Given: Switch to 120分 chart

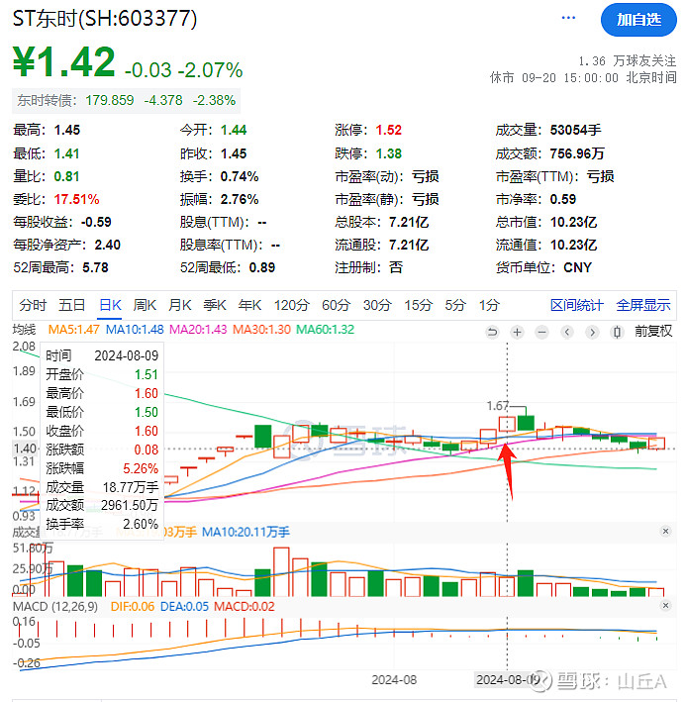Looking at the screenshot, I should click(291, 305).
